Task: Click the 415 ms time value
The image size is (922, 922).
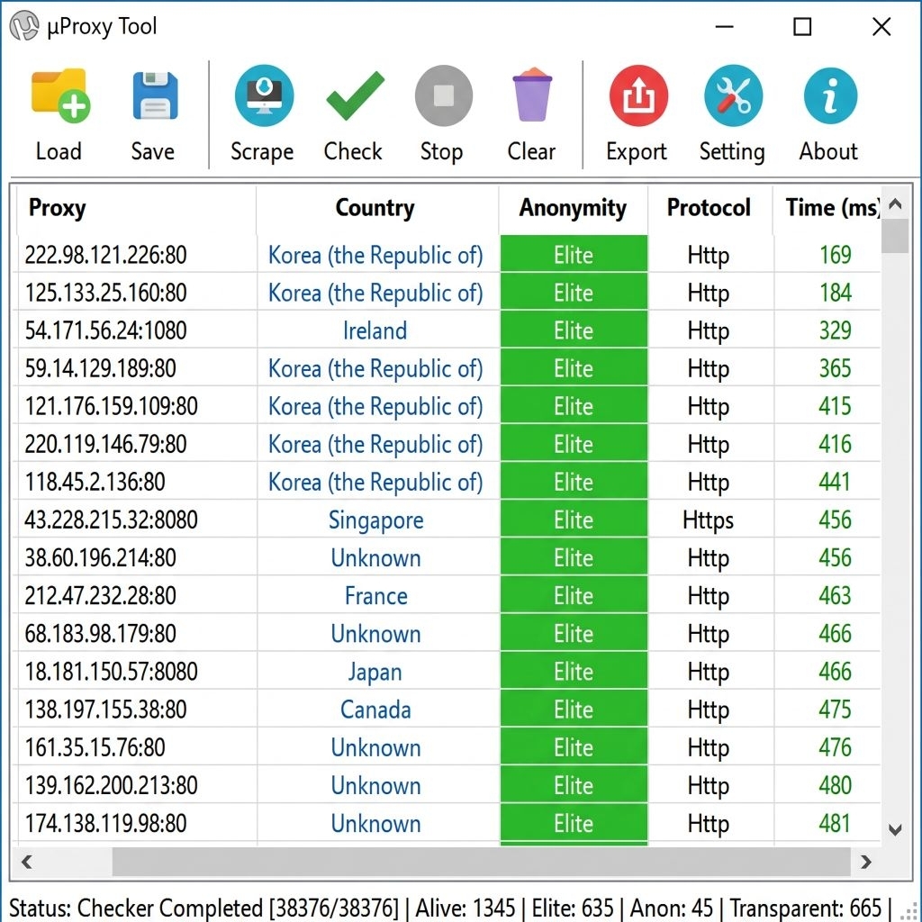Action: click(836, 406)
